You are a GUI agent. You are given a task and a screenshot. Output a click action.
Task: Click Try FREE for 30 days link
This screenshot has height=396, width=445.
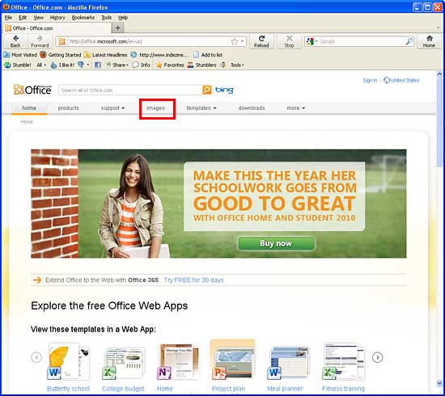194,280
